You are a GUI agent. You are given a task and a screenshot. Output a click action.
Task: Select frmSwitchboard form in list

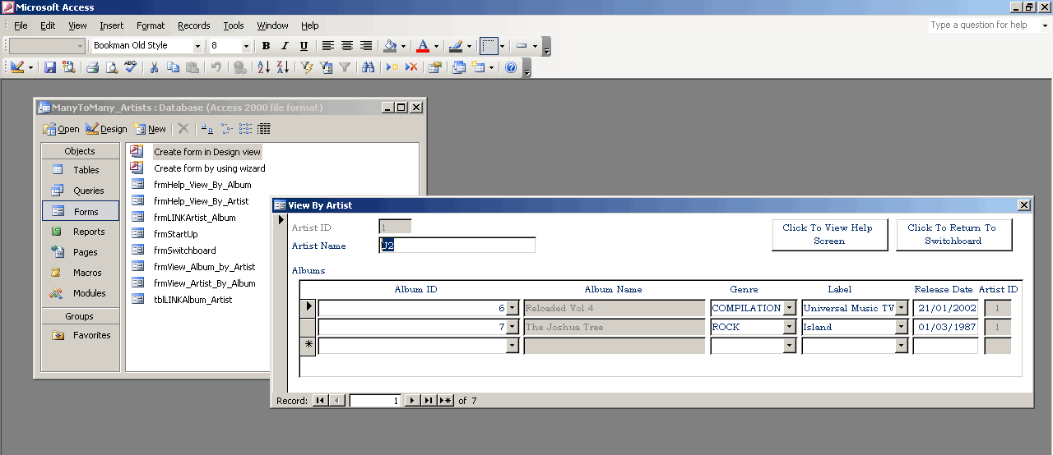point(185,250)
